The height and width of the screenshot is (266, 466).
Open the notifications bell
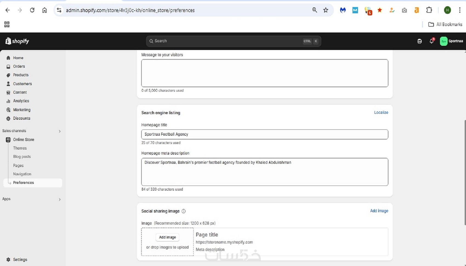click(x=431, y=41)
